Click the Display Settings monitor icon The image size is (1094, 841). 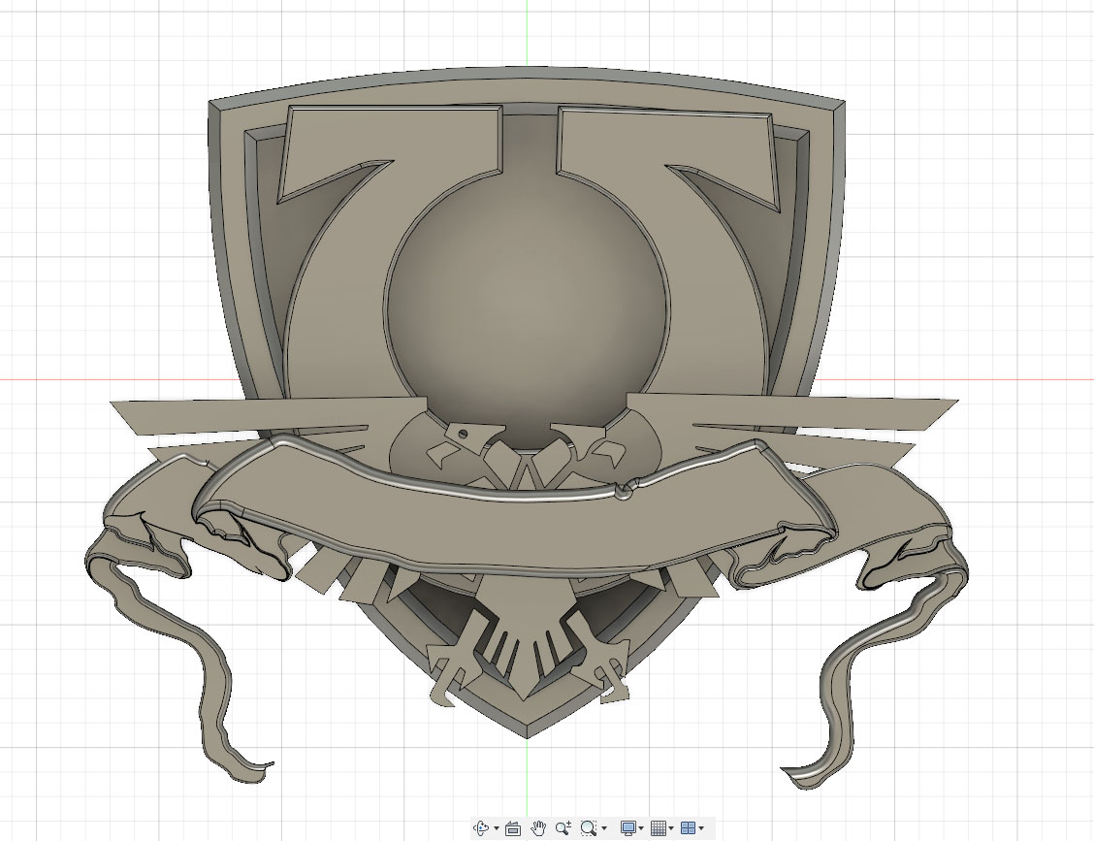click(x=627, y=828)
